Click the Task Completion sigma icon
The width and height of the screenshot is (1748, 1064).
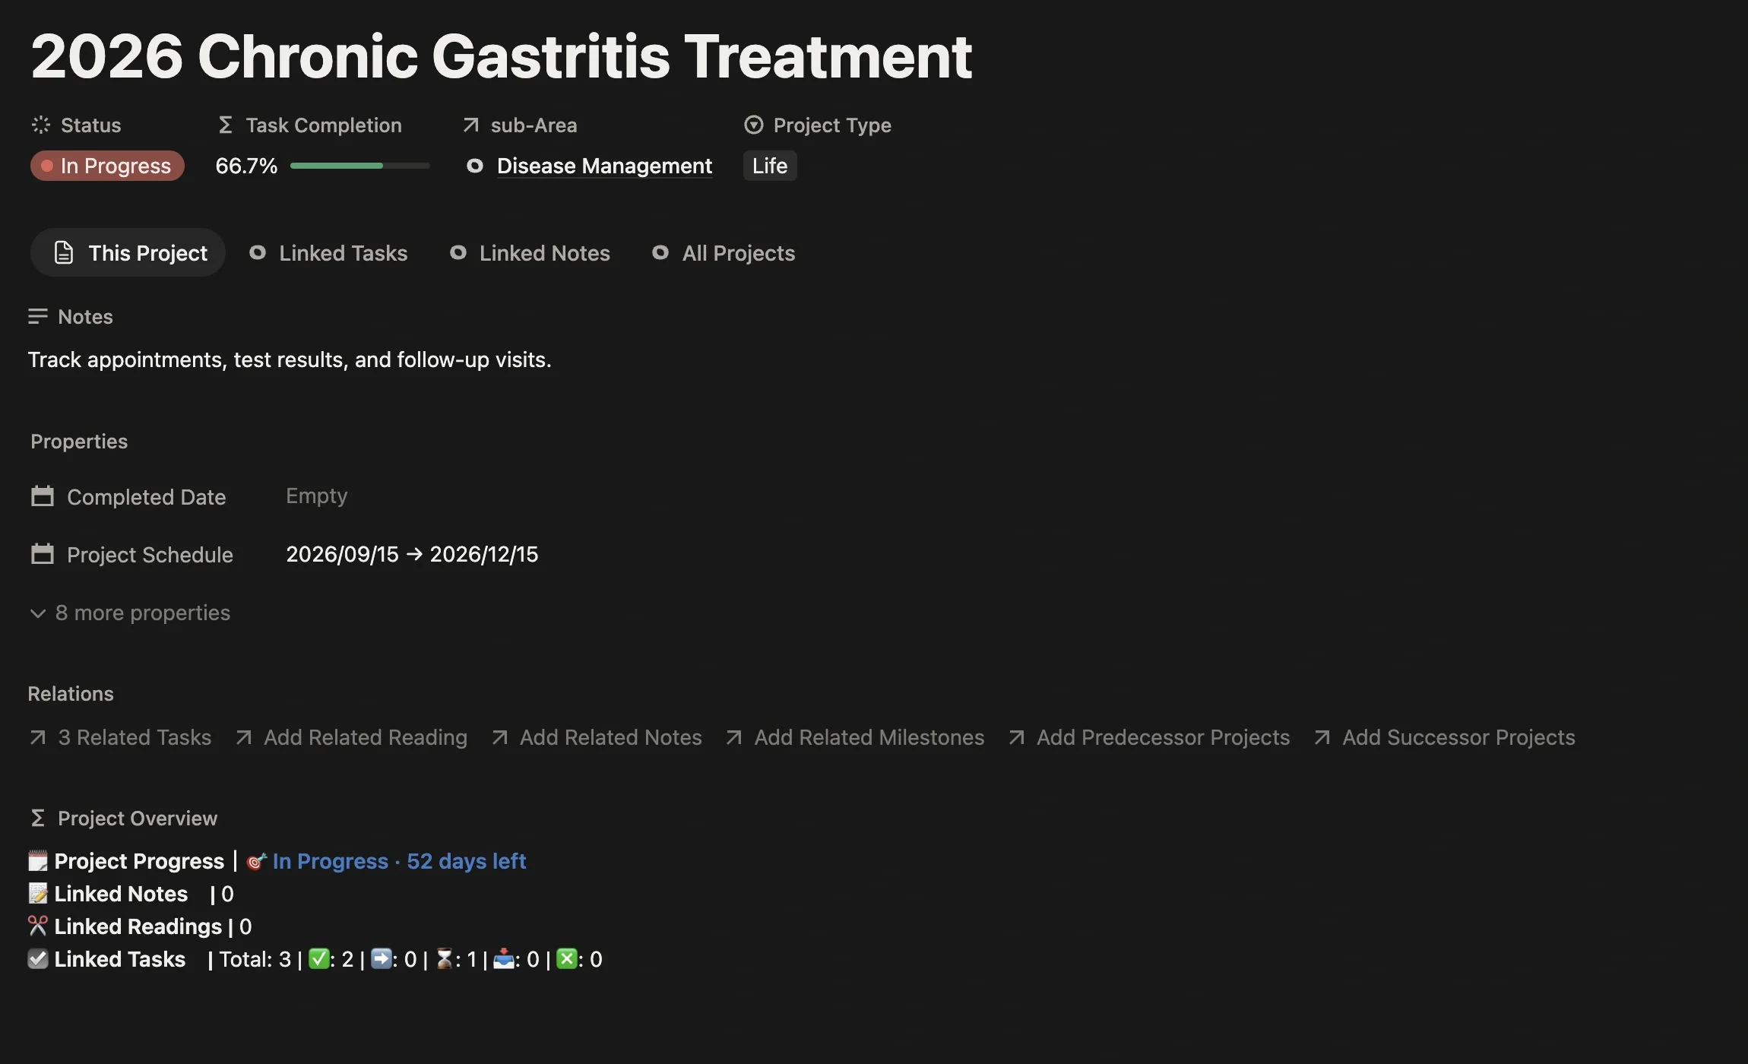[225, 125]
